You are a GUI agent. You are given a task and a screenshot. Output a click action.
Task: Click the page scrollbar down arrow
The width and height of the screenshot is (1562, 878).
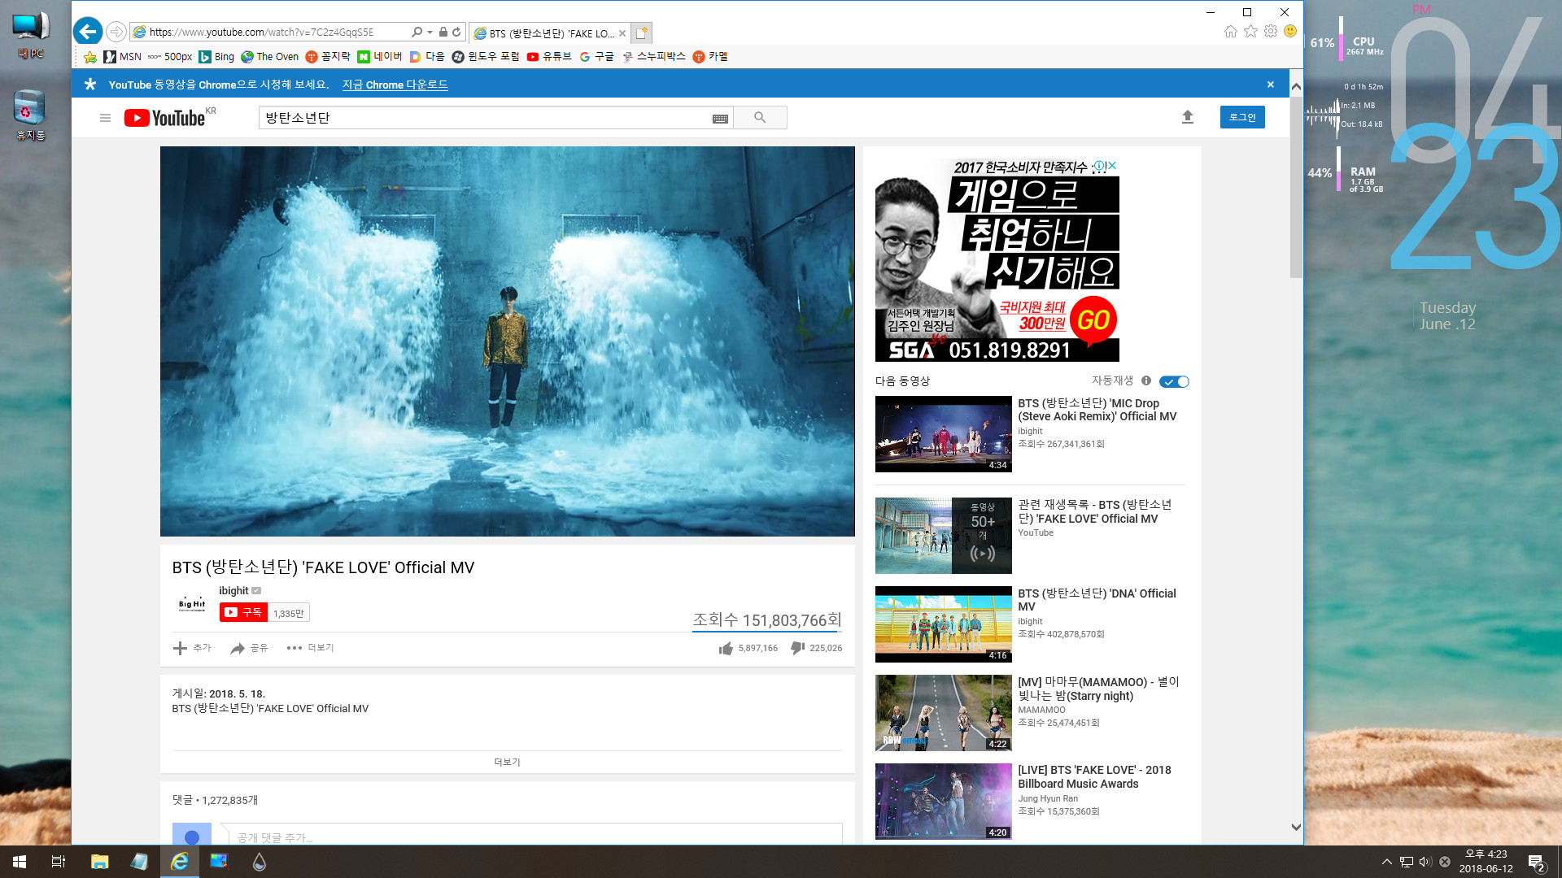click(1296, 828)
